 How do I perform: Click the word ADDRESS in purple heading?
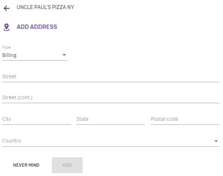pyautogui.click(x=44, y=27)
